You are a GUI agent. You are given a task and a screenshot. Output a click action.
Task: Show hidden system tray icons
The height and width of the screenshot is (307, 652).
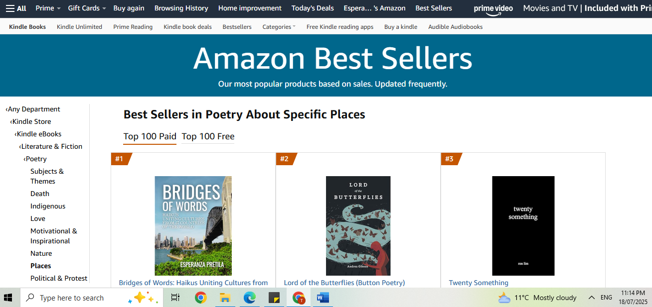tap(591, 298)
